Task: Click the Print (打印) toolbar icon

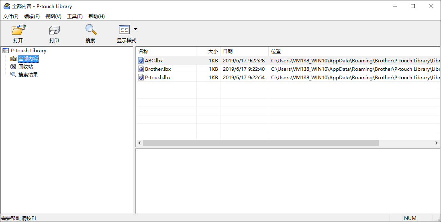Action: pos(54,30)
